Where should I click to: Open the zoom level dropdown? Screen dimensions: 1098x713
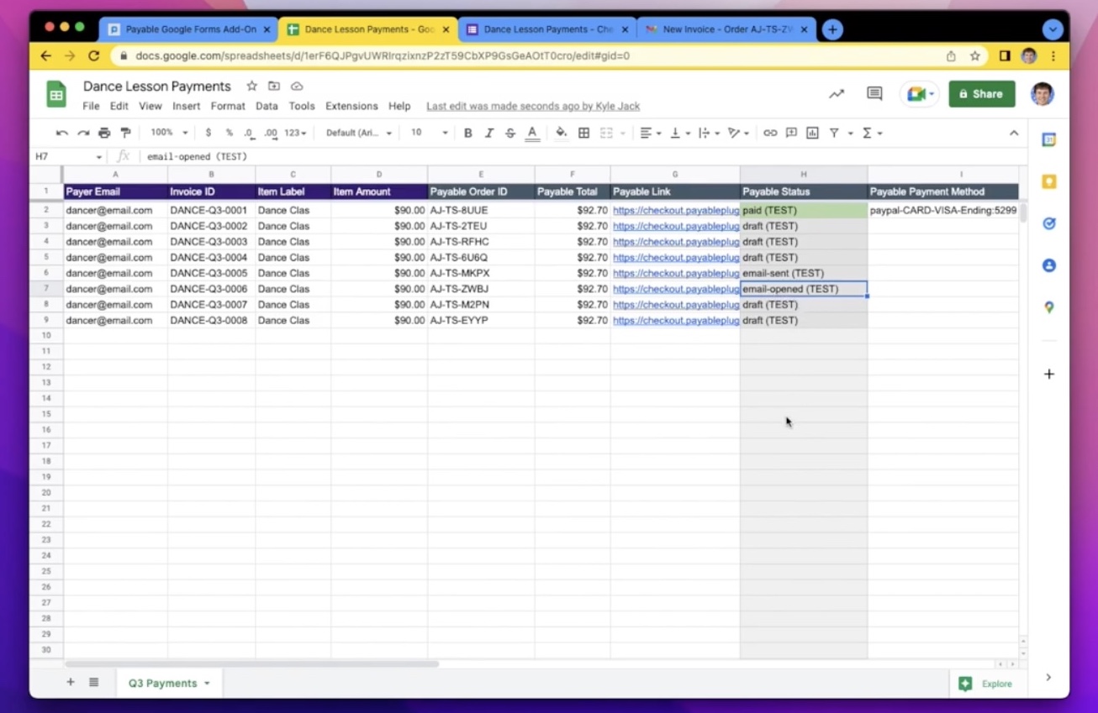(x=167, y=132)
